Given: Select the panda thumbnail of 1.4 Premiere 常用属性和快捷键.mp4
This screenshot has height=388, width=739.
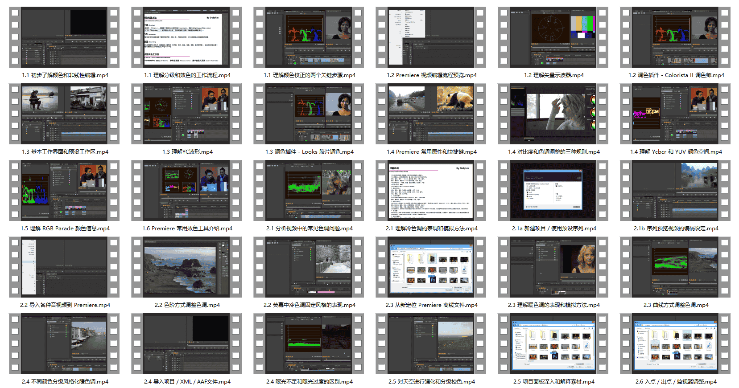Looking at the screenshot, I should point(431,114).
